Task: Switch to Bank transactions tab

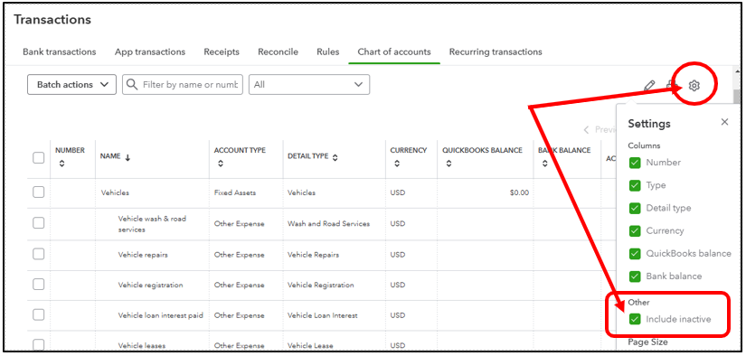Action: [60, 52]
